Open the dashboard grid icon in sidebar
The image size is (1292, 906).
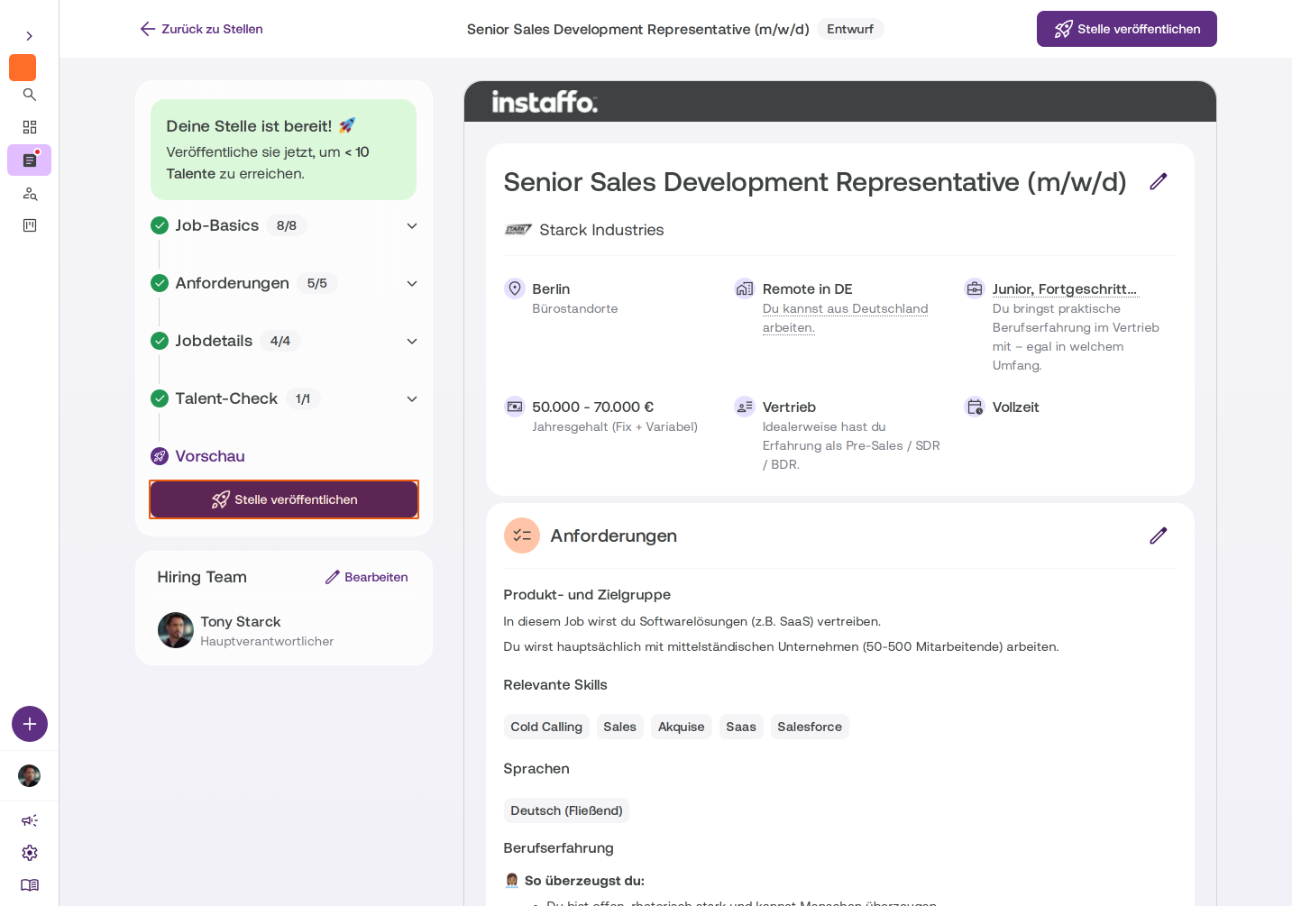30,127
